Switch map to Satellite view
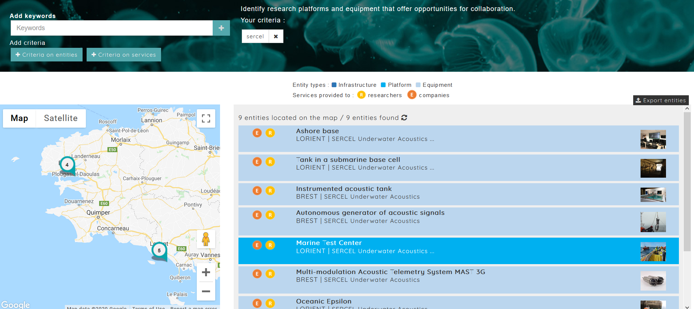Screen dimensions: 694x309 coord(61,118)
